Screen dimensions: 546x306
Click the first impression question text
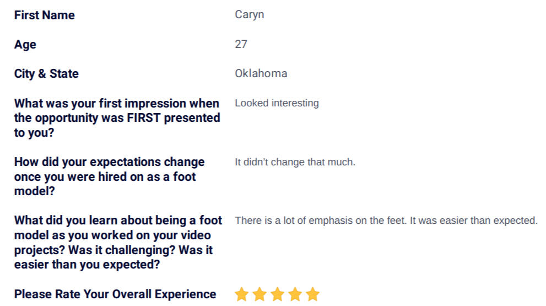(x=117, y=118)
